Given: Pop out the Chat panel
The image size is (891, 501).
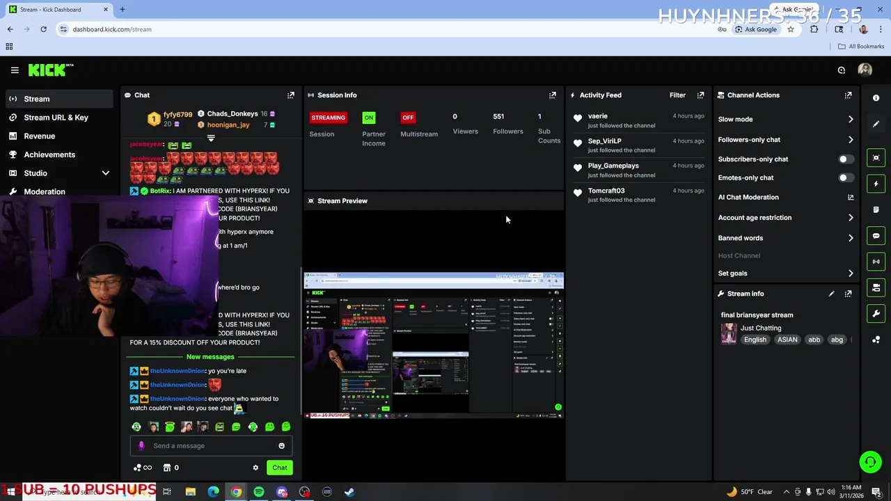Looking at the screenshot, I should [x=291, y=95].
